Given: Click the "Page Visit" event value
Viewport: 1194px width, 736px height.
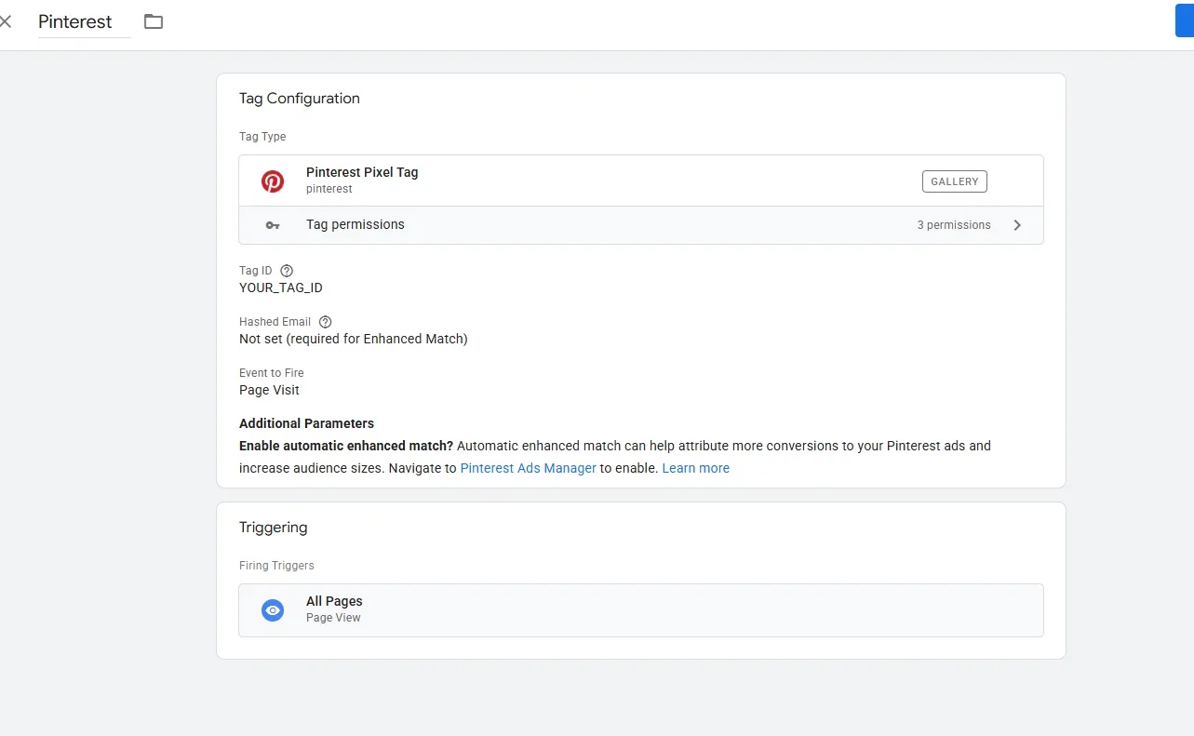Looking at the screenshot, I should coord(269,390).
